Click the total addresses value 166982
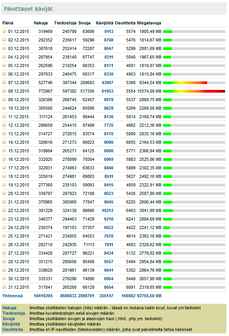The width and height of the screenshot is (229, 336). pyautogui.click(x=128, y=296)
